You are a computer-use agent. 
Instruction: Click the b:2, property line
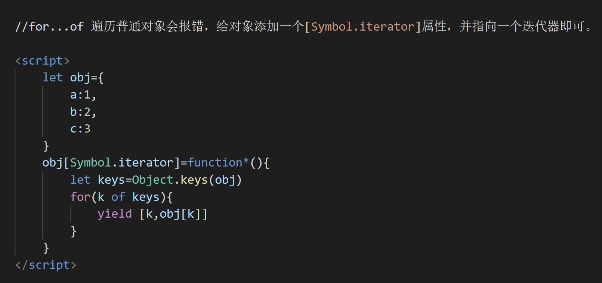click(83, 112)
